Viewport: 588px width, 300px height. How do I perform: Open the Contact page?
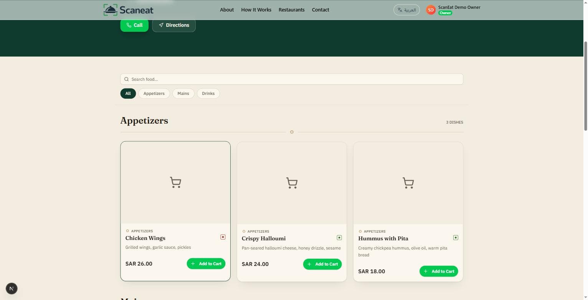320,10
